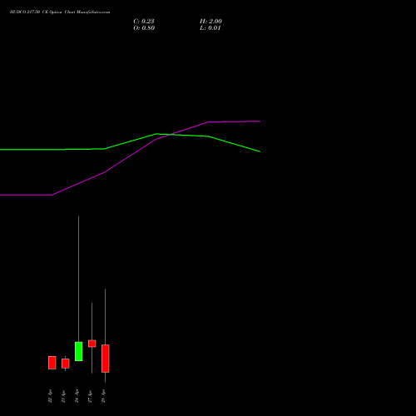416x416 pixels.
Task: Select the 23 Apr date label
Action: [63, 396]
